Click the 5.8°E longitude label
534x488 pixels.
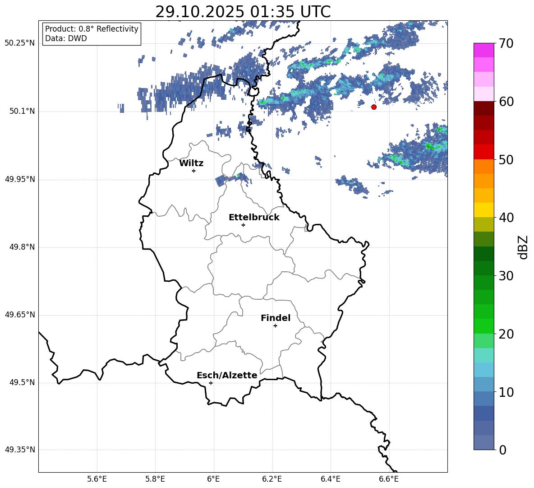pos(155,479)
